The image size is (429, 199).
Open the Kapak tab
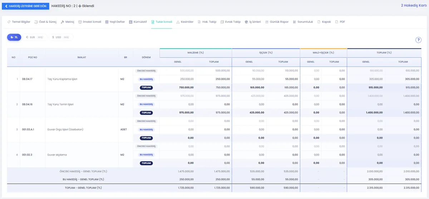pos(324,22)
